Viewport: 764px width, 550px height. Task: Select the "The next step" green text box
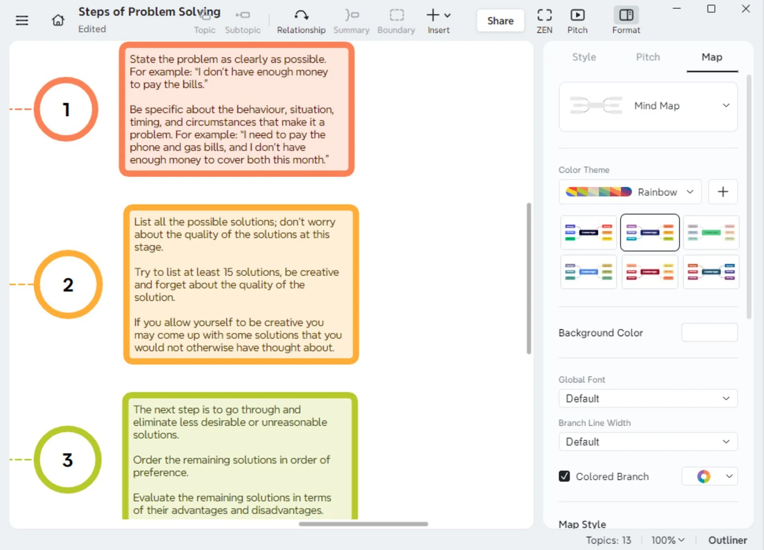(240, 456)
